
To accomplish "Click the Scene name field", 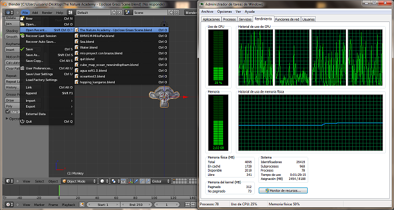I will coord(150,13).
